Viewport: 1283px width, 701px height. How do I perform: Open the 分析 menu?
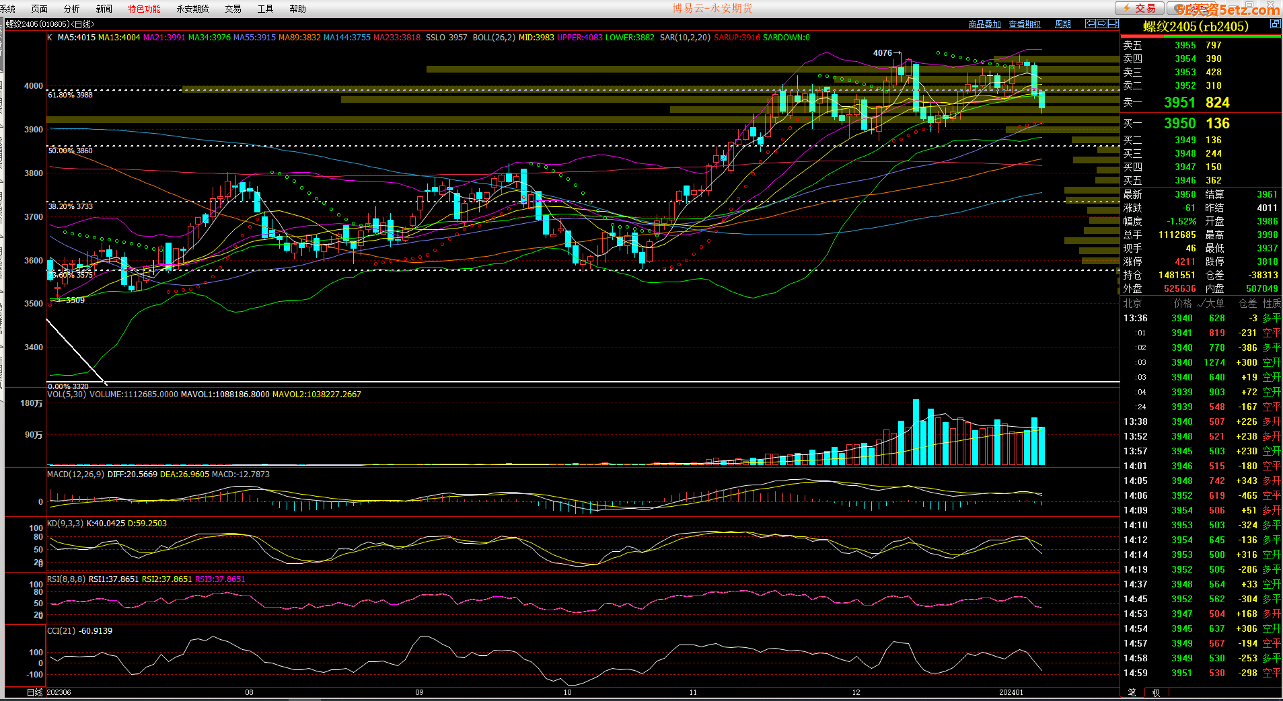(71, 9)
